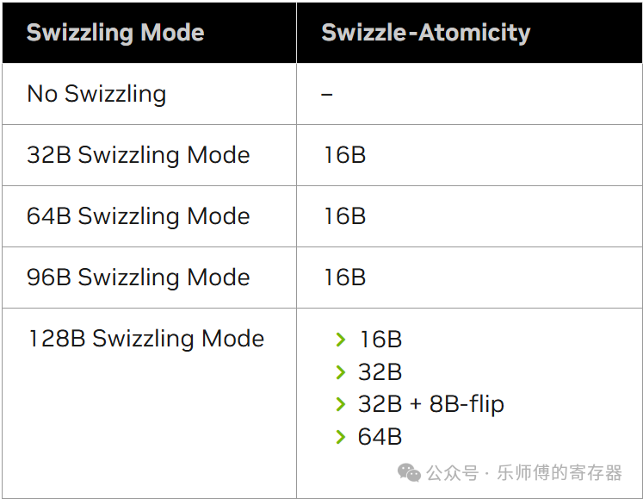This screenshot has height=499, width=643.
Task: Select the 32B Swizzling Mode cell
Action: (139, 155)
